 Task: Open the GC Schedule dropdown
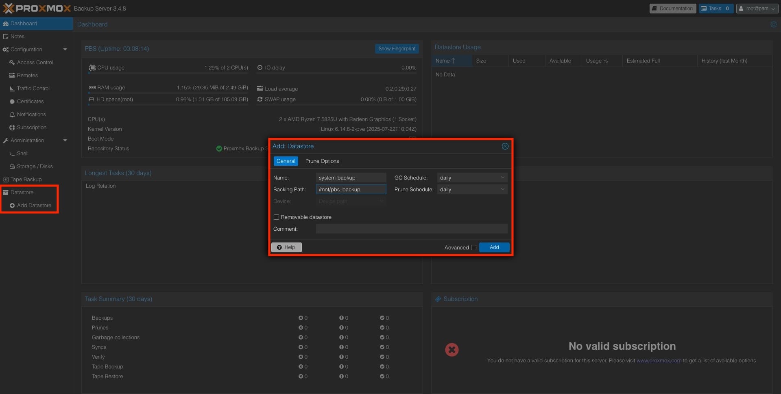pyautogui.click(x=502, y=178)
